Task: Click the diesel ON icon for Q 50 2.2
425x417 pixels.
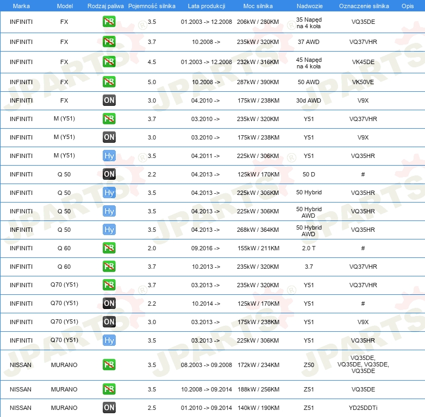Action: [109, 174]
